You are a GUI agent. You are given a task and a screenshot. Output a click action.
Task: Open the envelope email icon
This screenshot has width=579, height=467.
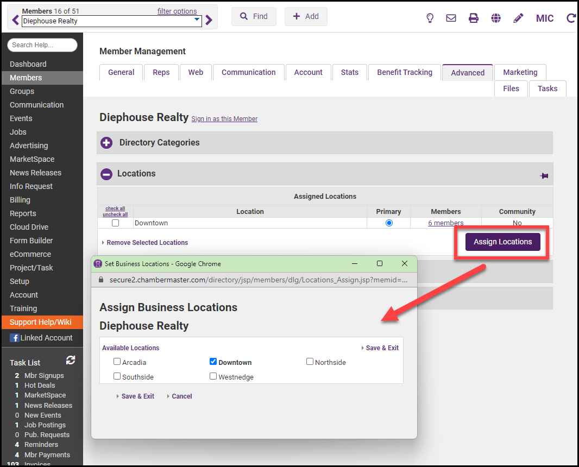click(x=451, y=18)
